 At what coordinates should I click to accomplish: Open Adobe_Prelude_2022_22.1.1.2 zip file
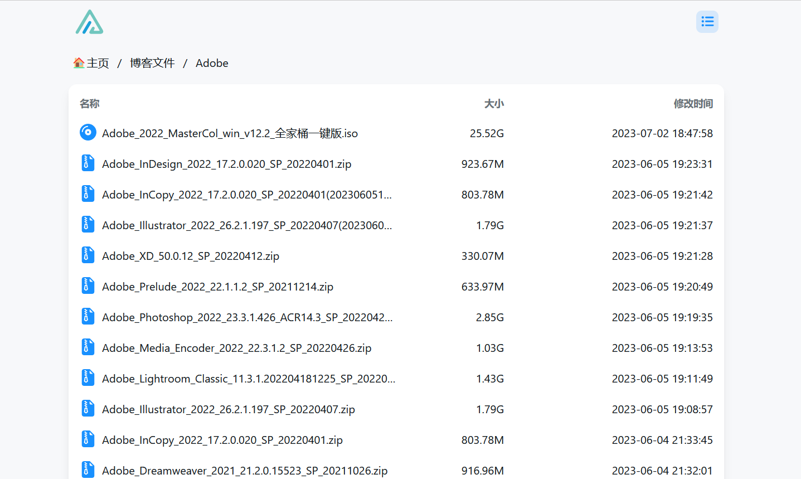pos(217,287)
